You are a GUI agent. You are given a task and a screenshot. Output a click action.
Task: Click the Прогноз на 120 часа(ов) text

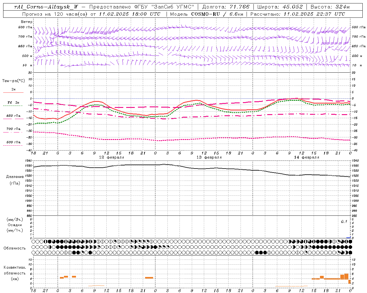(x=55, y=14)
